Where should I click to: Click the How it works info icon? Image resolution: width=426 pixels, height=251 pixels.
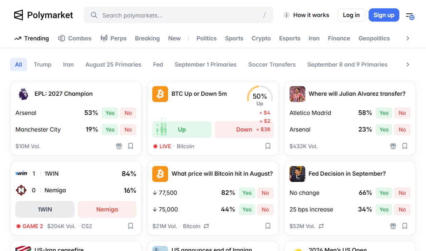click(x=286, y=15)
